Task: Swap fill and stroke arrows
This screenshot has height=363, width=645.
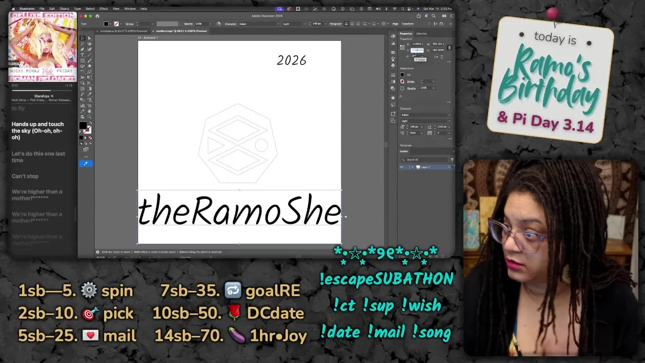Action: 91,123
